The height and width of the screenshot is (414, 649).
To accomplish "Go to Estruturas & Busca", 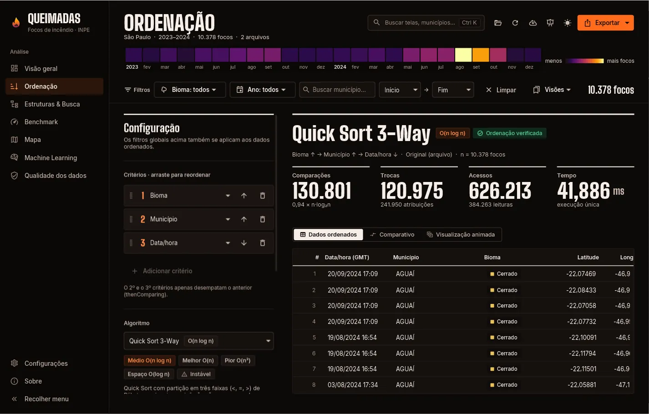I will pyautogui.click(x=54, y=104).
